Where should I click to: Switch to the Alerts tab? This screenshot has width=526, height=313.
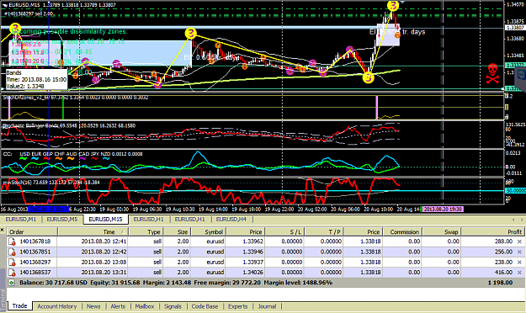[x=118, y=306]
